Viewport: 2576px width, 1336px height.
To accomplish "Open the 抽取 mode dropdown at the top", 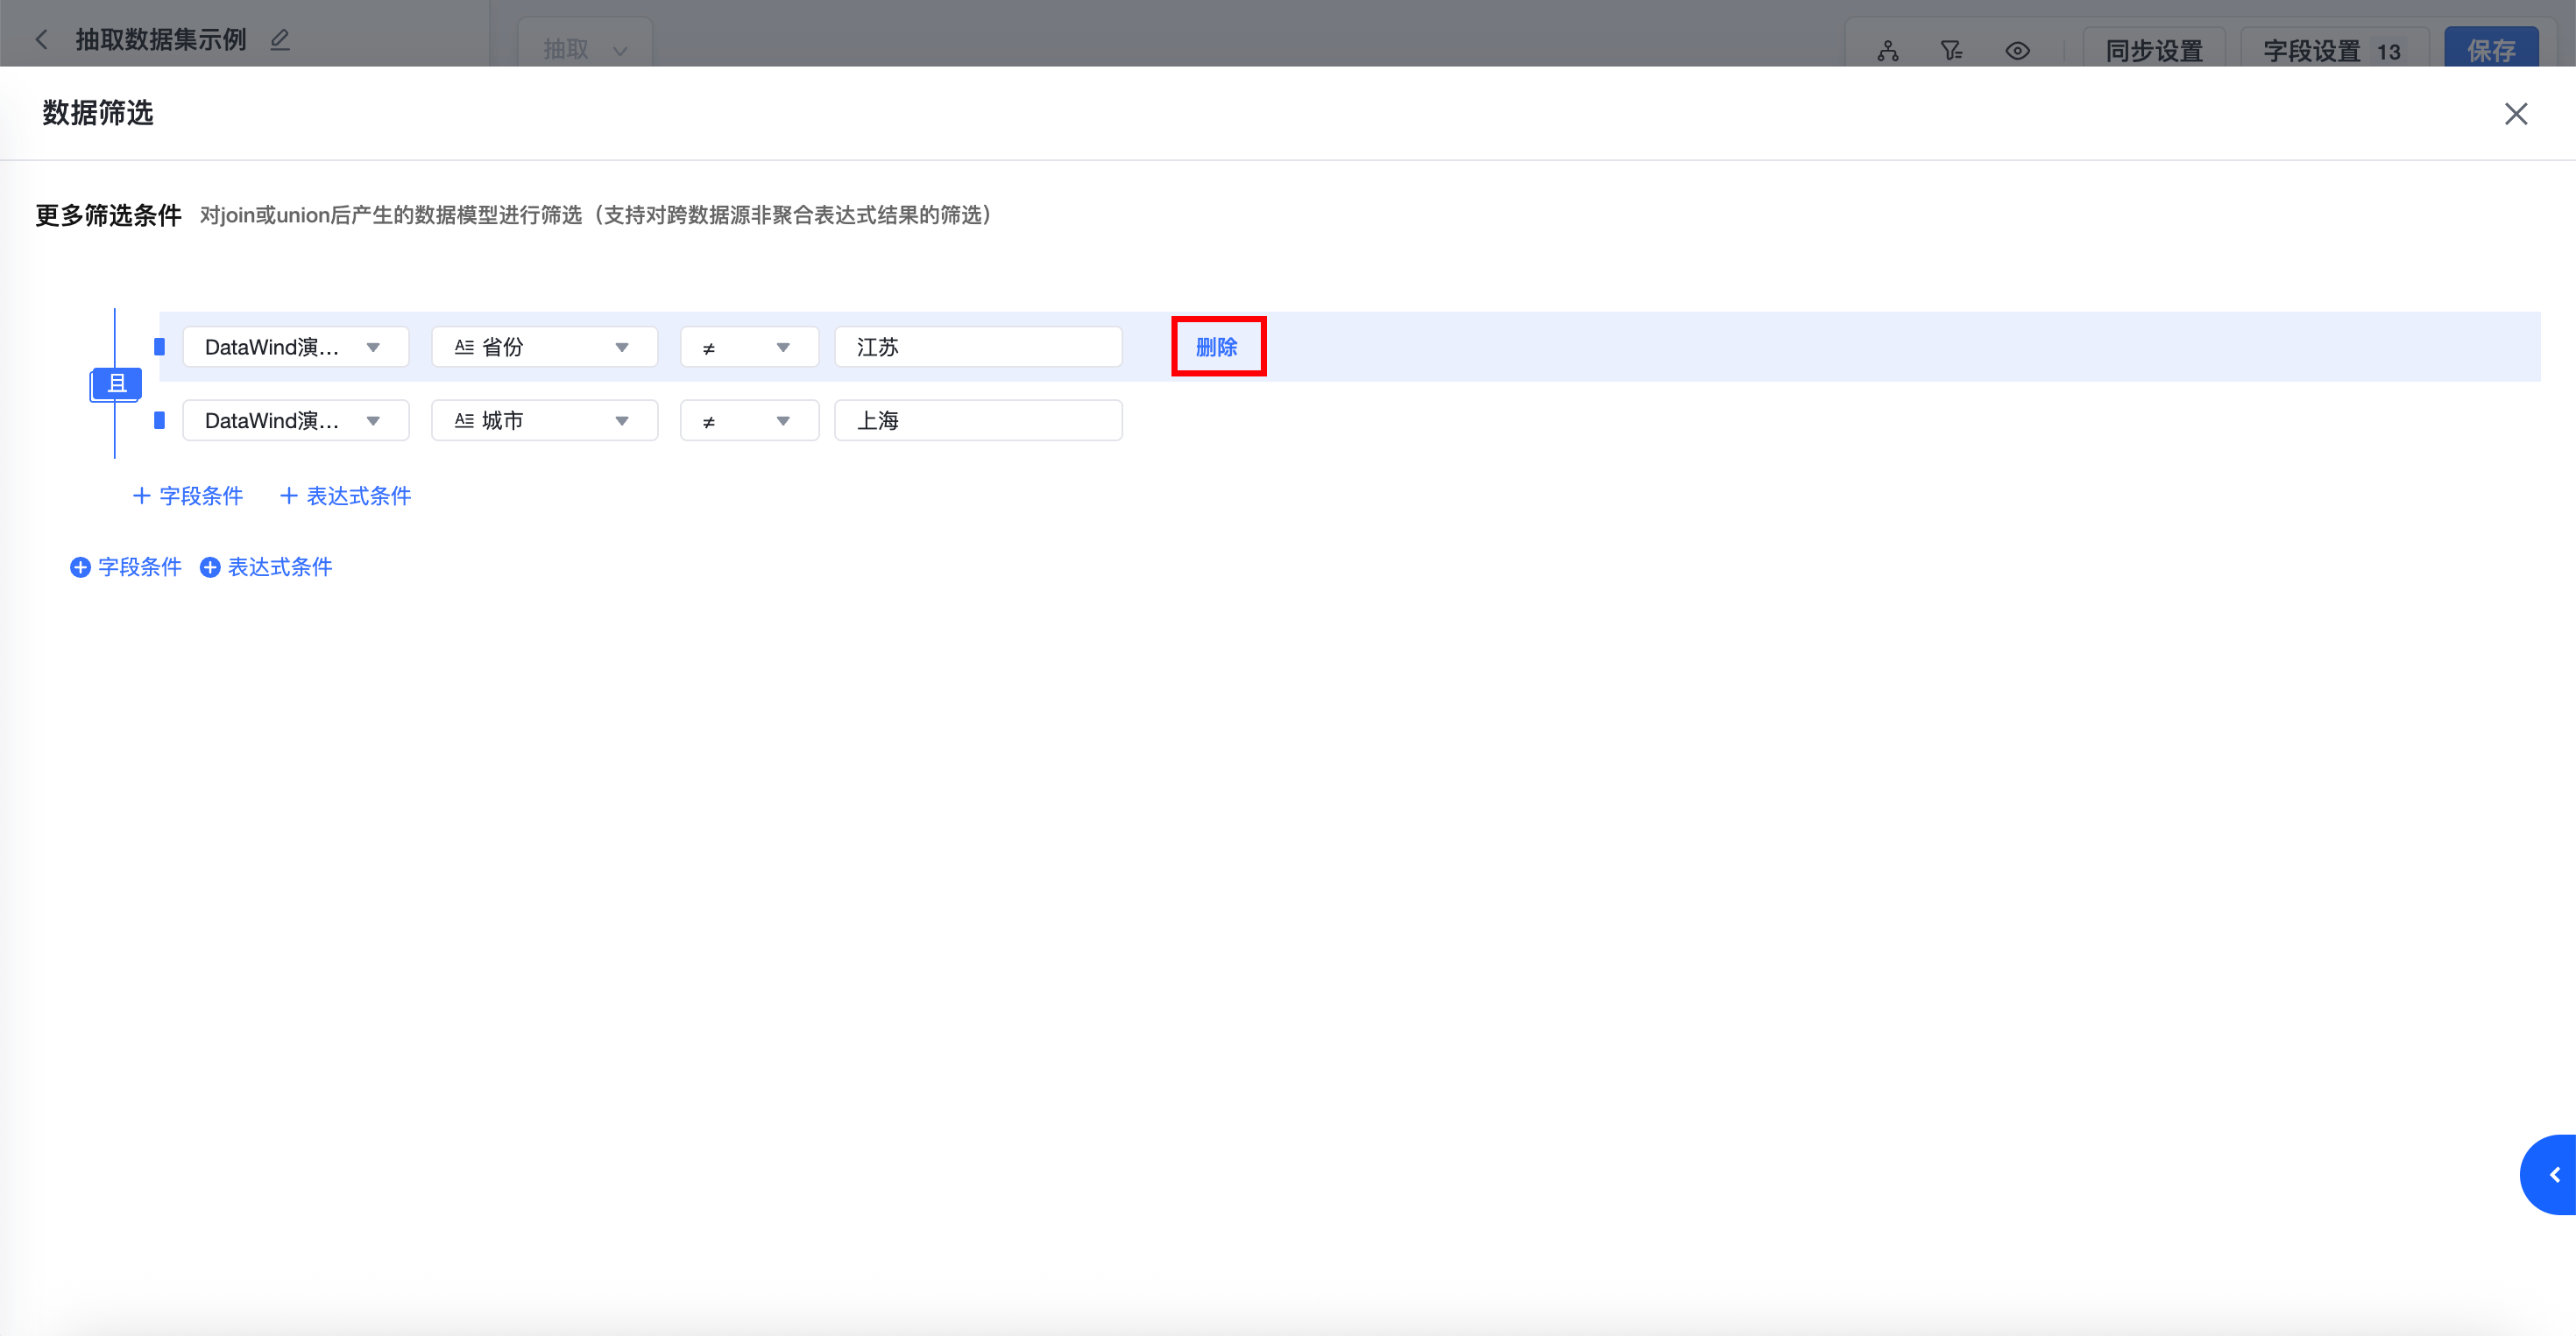I will pyautogui.click(x=585, y=49).
